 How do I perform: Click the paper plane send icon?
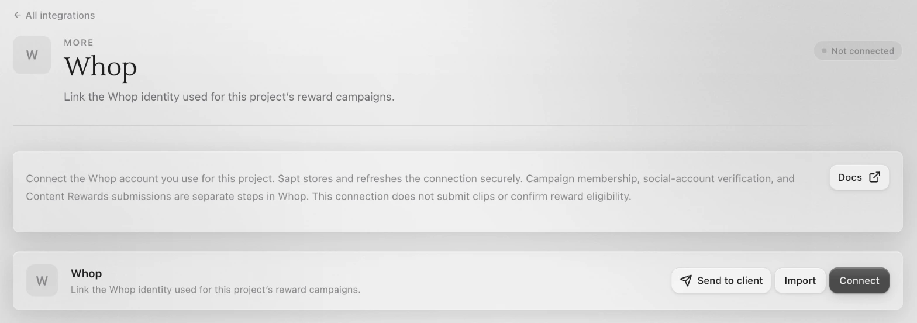(686, 281)
